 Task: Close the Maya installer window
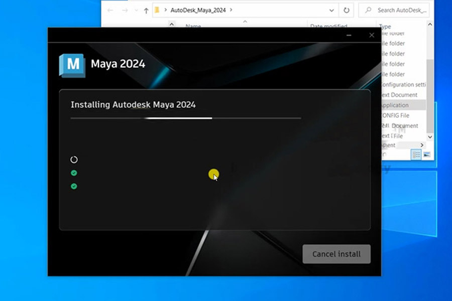(372, 35)
